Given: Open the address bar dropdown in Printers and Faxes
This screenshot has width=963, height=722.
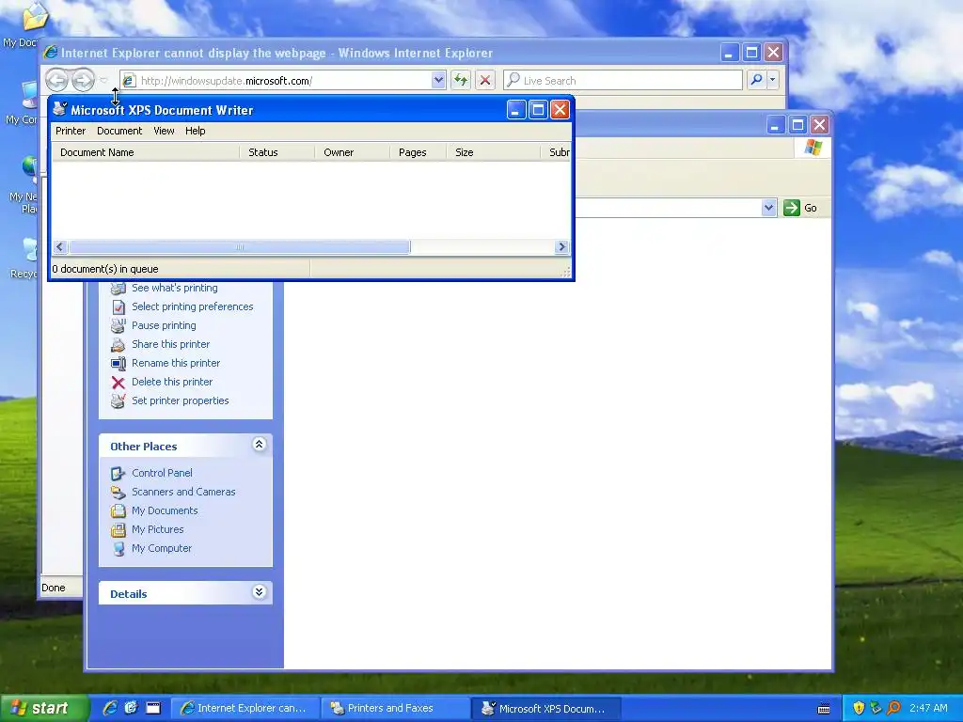Looking at the screenshot, I should (769, 208).
